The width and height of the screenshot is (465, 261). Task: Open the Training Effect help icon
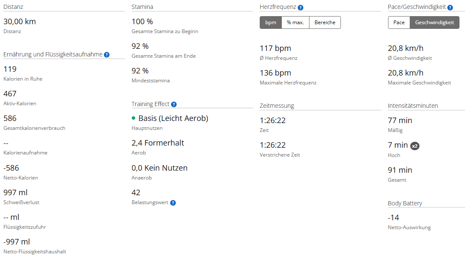[174, 104]
